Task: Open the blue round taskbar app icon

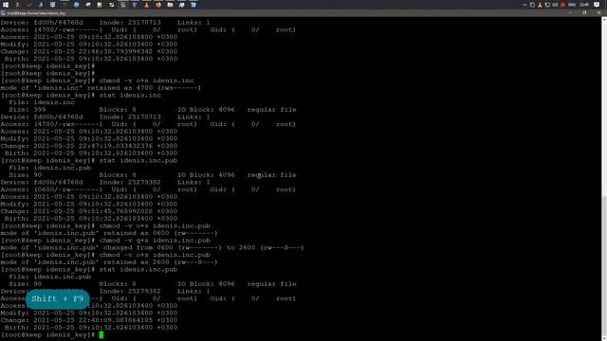Action: 77,5
